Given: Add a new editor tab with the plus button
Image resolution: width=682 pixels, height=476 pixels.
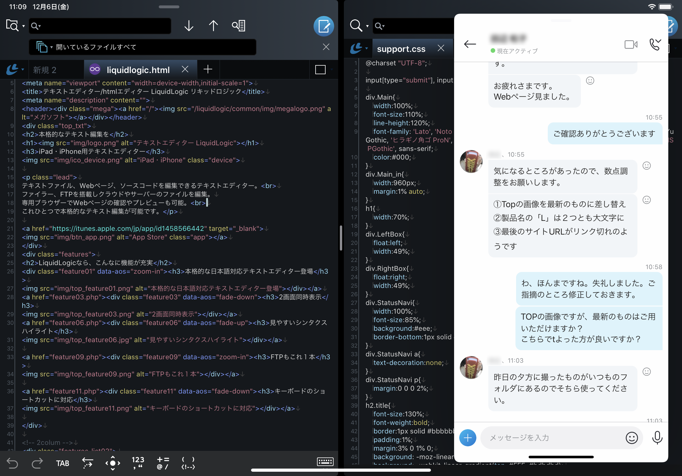Looking at the screenshot, I should (x=208, y=69).
